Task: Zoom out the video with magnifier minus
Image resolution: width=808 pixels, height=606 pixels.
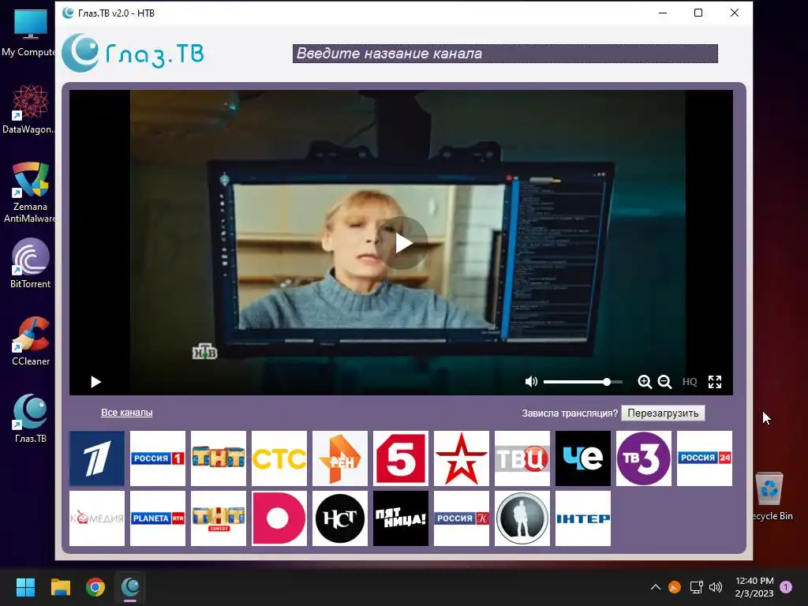Action: click(664, 382)
